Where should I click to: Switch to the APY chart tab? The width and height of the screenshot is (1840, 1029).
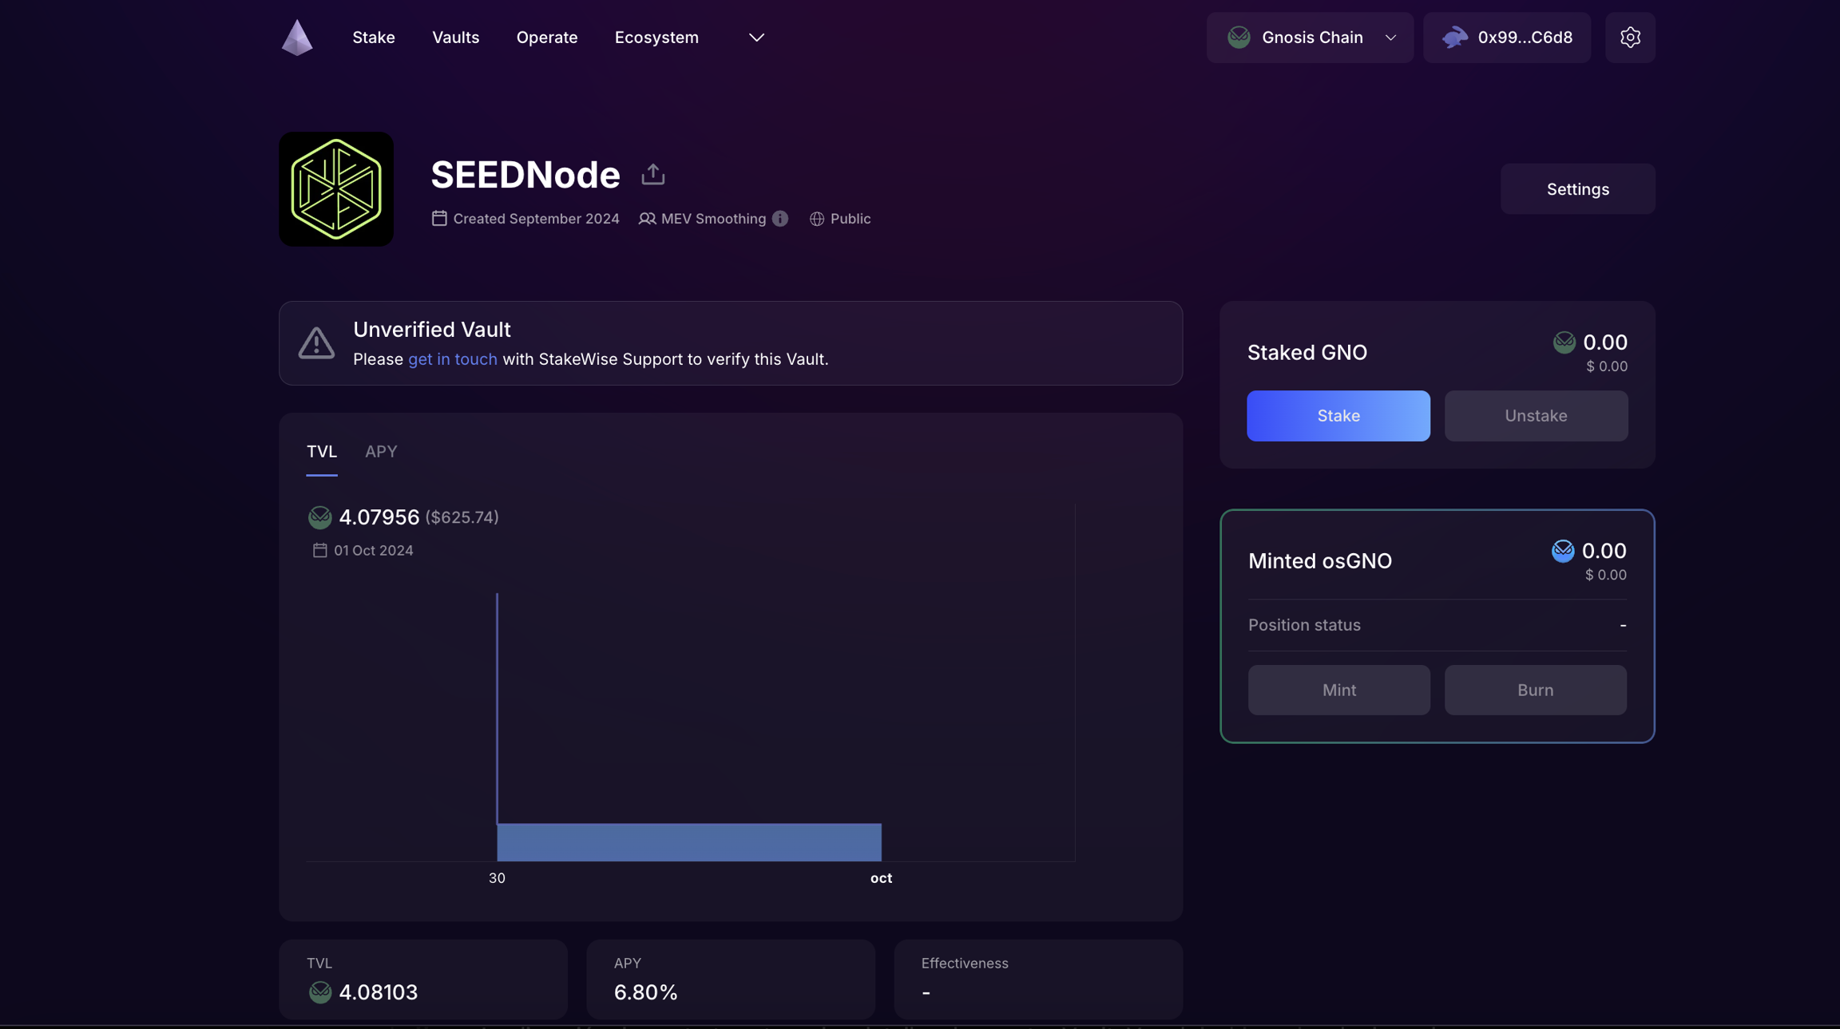point(381,452)
